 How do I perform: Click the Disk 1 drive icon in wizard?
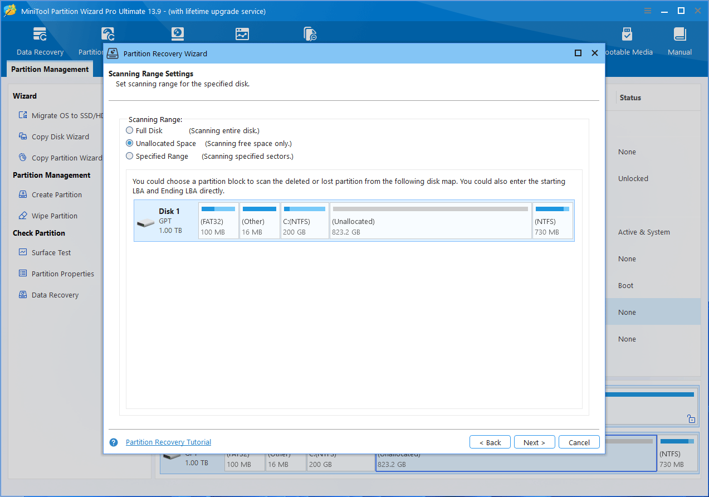pos(146,223)
